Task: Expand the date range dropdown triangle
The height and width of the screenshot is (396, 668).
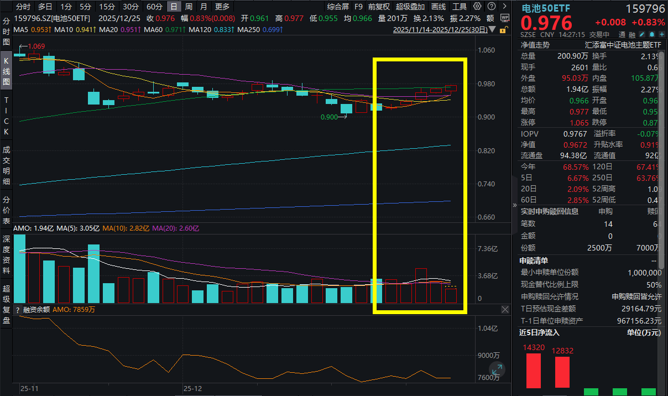Action: [x=492, y=29]
